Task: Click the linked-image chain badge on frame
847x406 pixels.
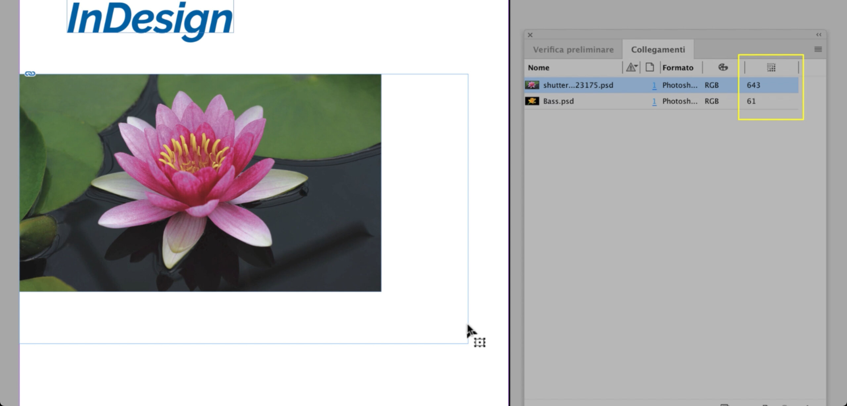Action: tap(30, 73)
